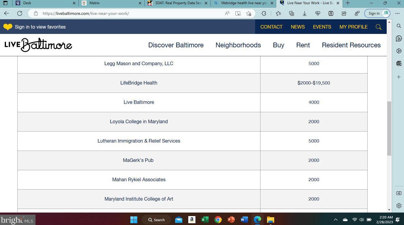Open Edge Settings and more menu
This screenshot has width=404, height=225.
click(397, 13)
